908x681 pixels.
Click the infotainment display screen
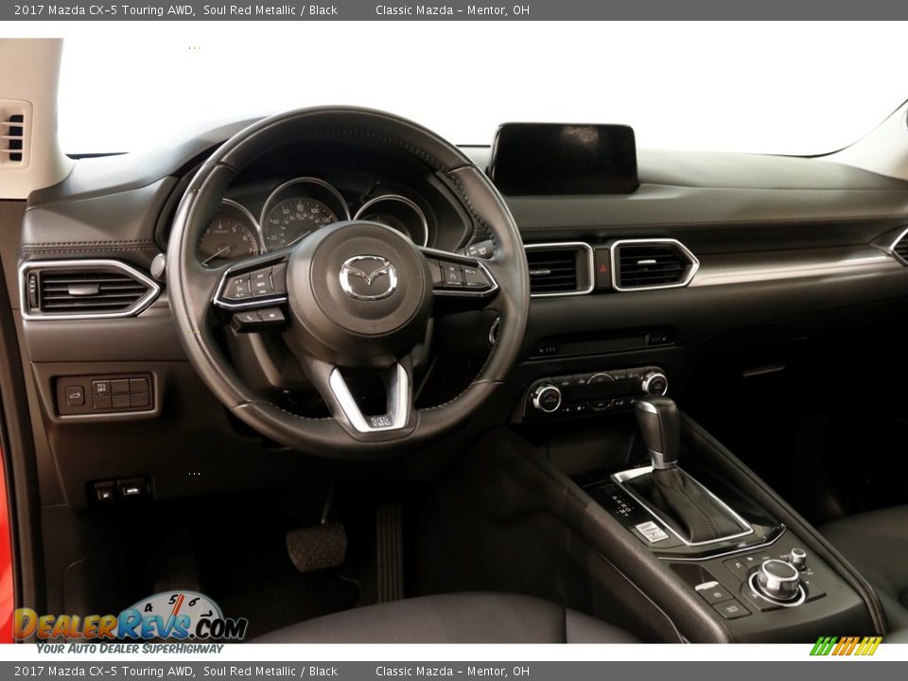pos(564,158)
